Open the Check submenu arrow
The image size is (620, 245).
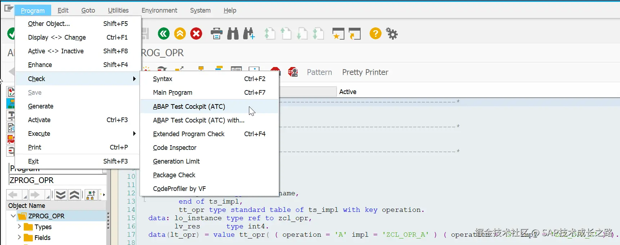(134, 79)
